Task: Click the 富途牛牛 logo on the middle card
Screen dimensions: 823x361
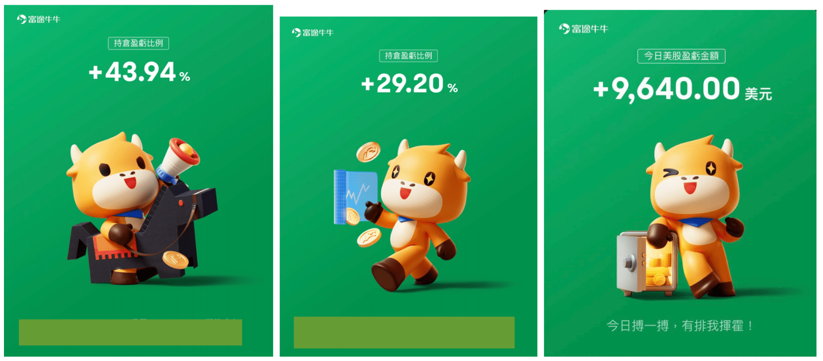Action: [313, 32]
